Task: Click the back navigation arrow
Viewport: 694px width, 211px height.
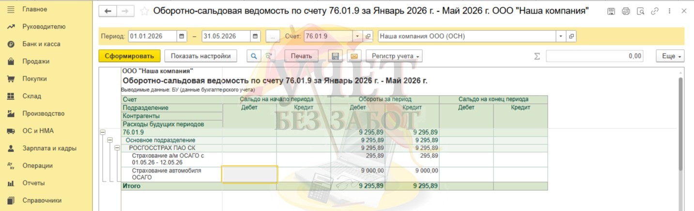Action: pos(108,11)
